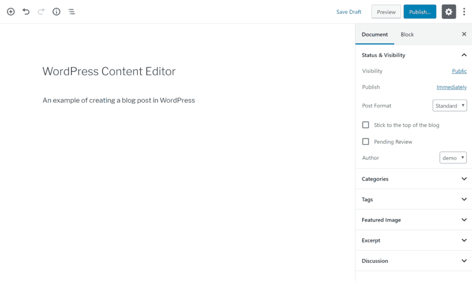The height and width of the screenshot is (281, 472).
Task: Expand the Discussion panel
Action: pos(413,261)
